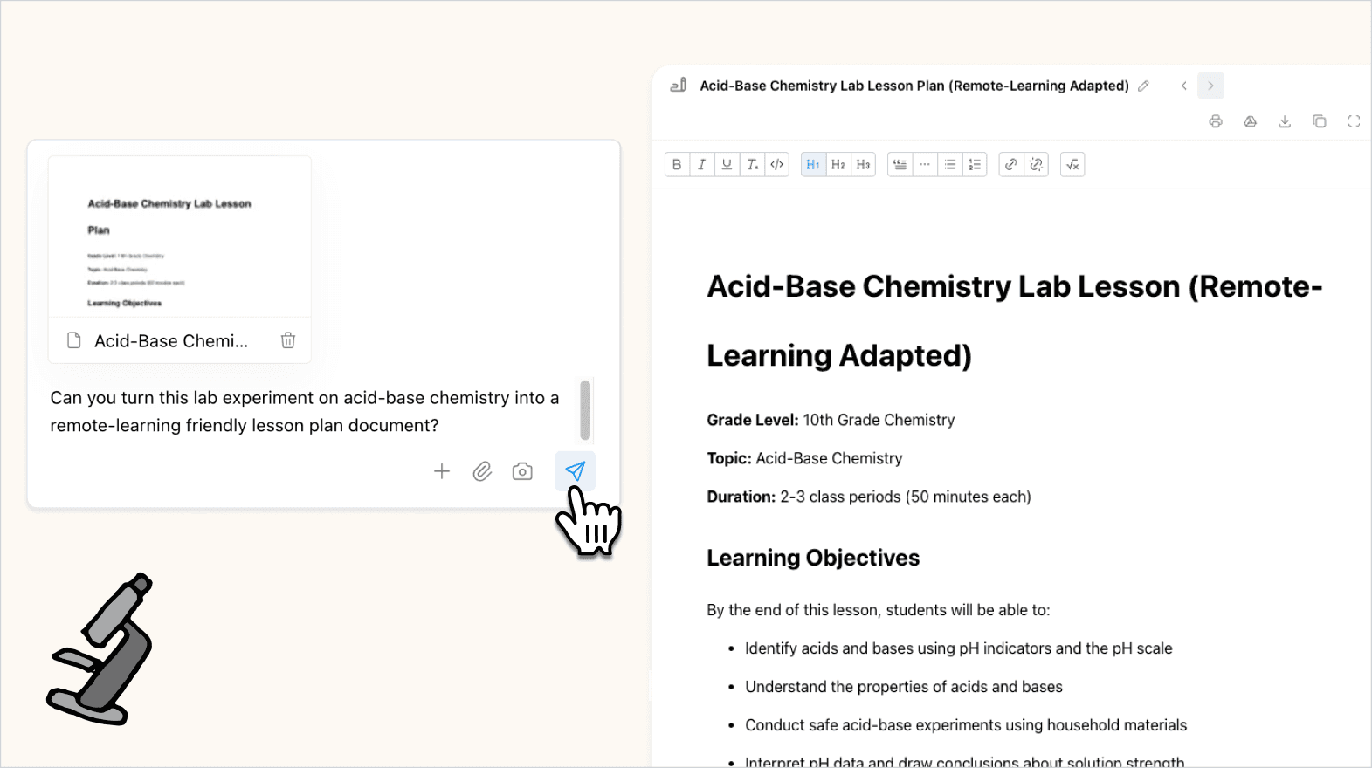1372x768 pixels.
Task: Insert a blockquote
Action: coord(900,164)
